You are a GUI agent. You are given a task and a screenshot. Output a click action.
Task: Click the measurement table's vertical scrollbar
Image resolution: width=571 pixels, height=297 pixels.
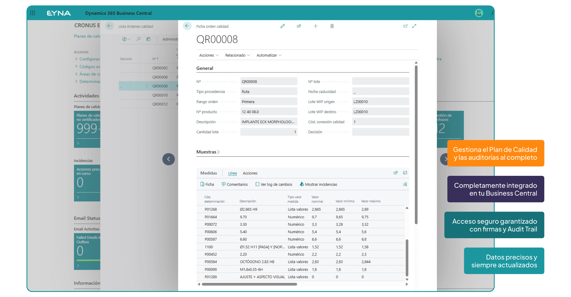[407, 258]
